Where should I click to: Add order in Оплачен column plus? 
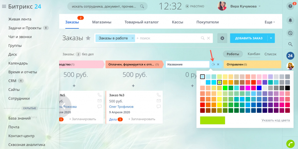(133, 86)
